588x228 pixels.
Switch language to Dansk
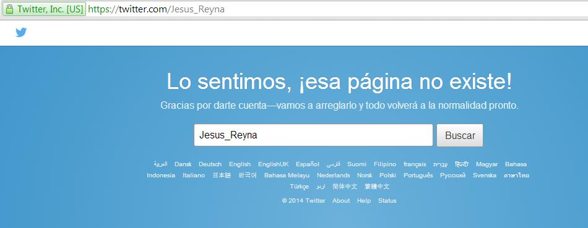tap(183, 164)
